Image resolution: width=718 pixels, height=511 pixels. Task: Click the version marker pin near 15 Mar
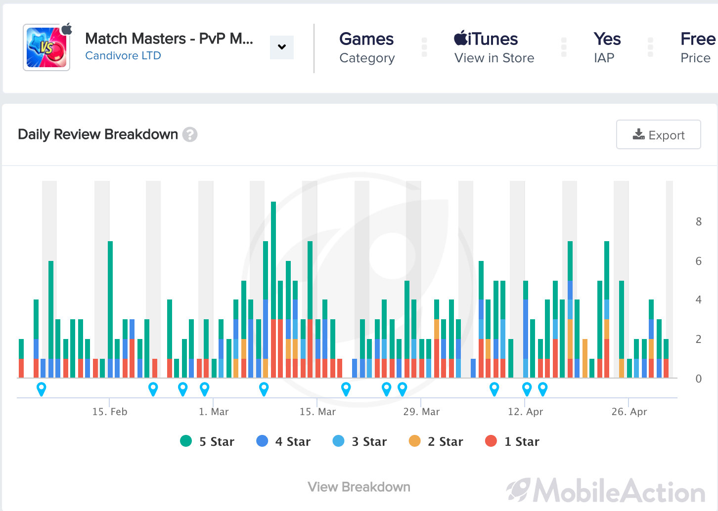[x=346, y=389]
